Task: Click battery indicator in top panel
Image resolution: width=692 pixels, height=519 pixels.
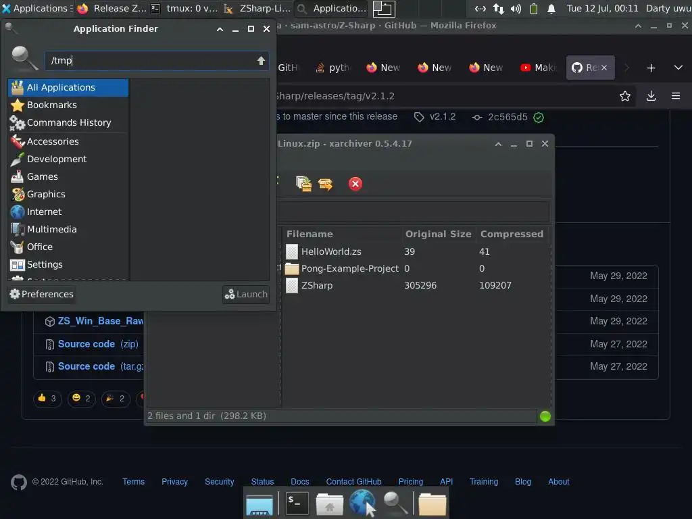Action: pyautogui.click(x=534, y=9)
